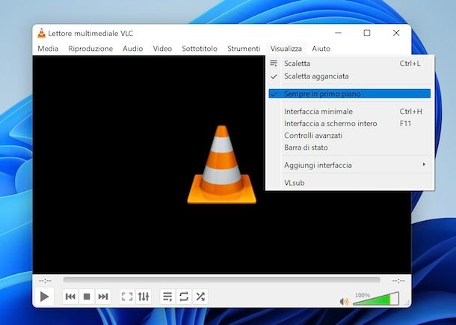The width and height of the screenshot is (456, 325).
Task: Toggle shuffle random playback icon
Action: click(x=200, y=297)
